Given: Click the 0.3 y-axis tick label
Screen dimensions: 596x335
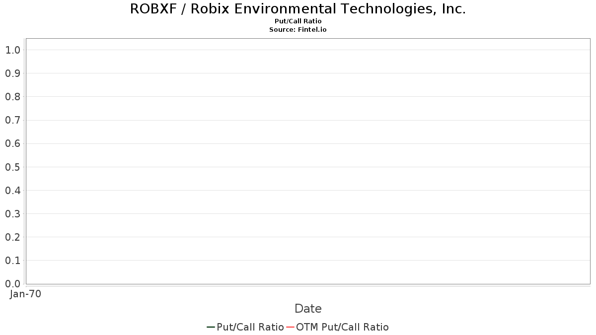Looking at the screenshot, I should [12, 214].
